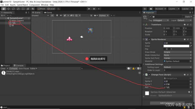
Task: Open the Layout dropdown
Action: [x=187, y=9]
